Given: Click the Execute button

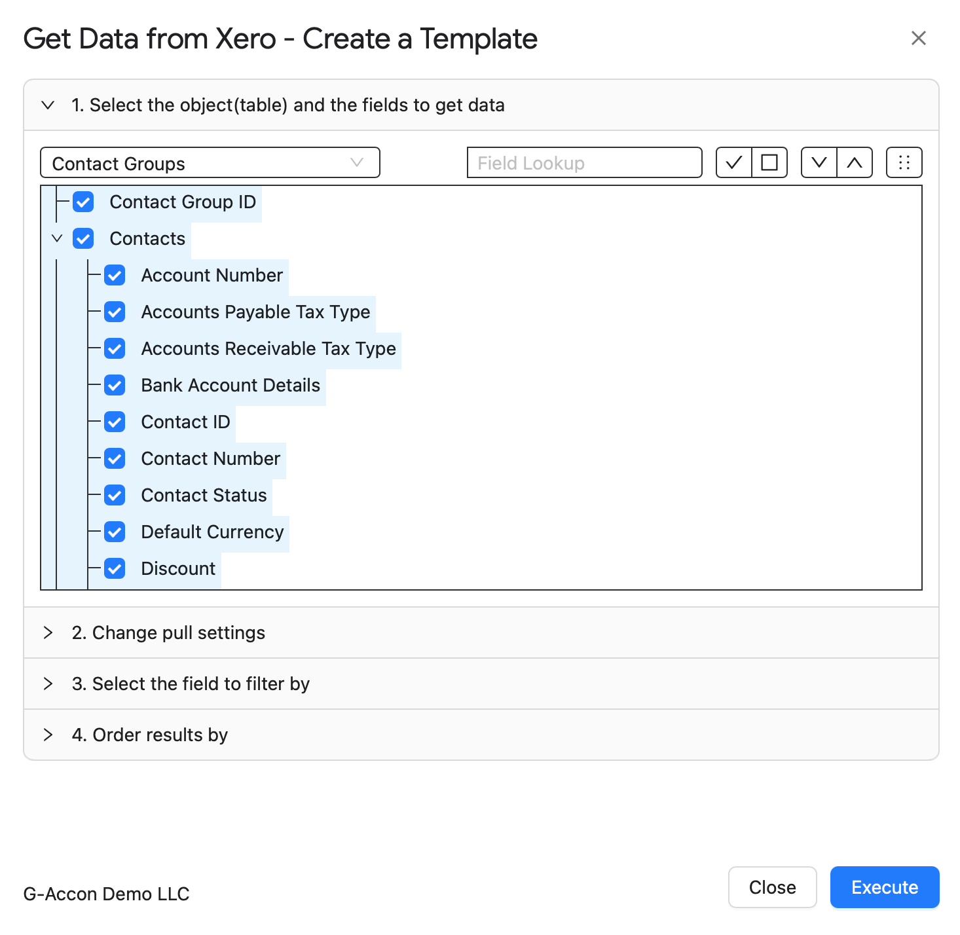Looking at the screenshot, I should tap(885, 887).
